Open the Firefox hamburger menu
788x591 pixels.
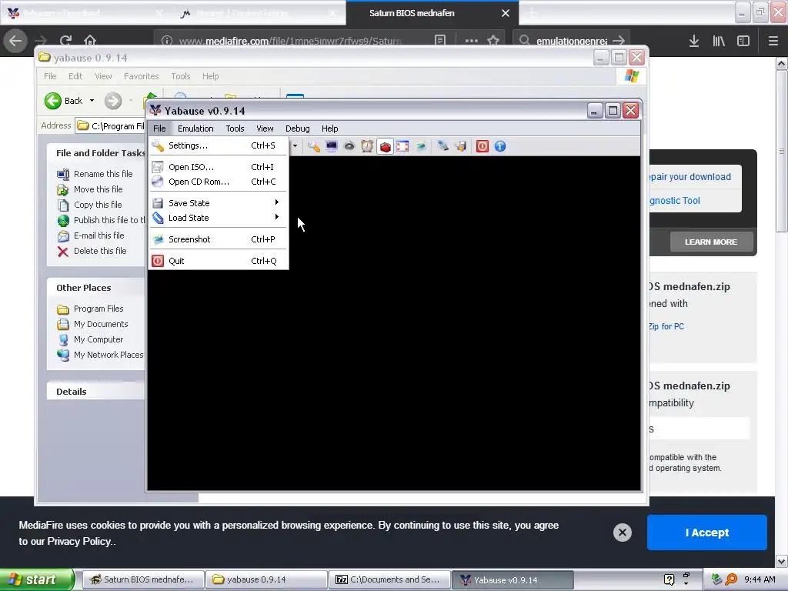[x=773, y=41]
